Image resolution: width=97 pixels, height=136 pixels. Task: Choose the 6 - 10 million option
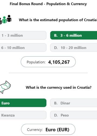[x=23, y=47]
